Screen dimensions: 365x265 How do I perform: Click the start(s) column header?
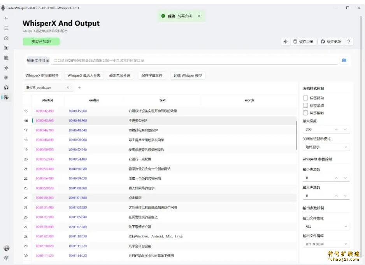click(x=47, y=100)
